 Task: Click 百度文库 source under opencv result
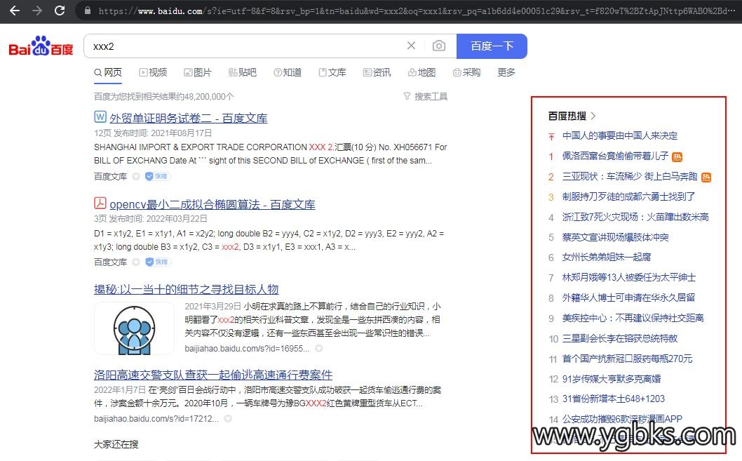110,262
